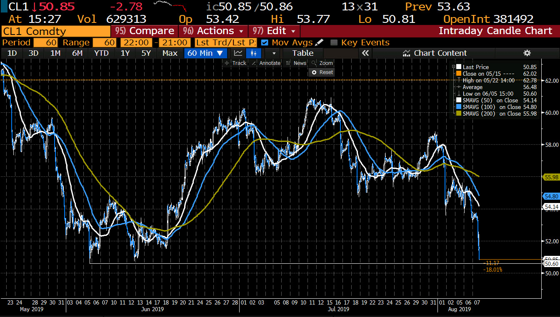Open the 96) Actions dropdown
This screenshot has height=317, width=560.
pos(213,31)
